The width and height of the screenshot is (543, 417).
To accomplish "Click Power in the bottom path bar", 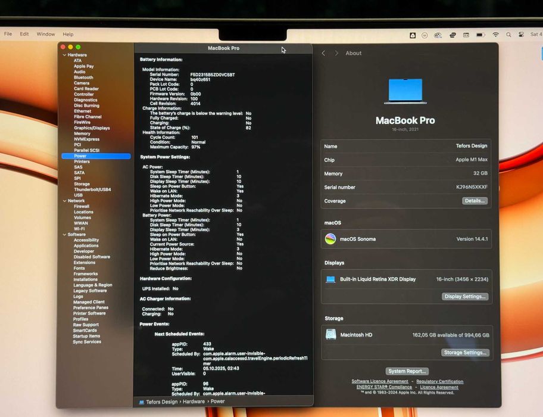I will tap(217, 402).
